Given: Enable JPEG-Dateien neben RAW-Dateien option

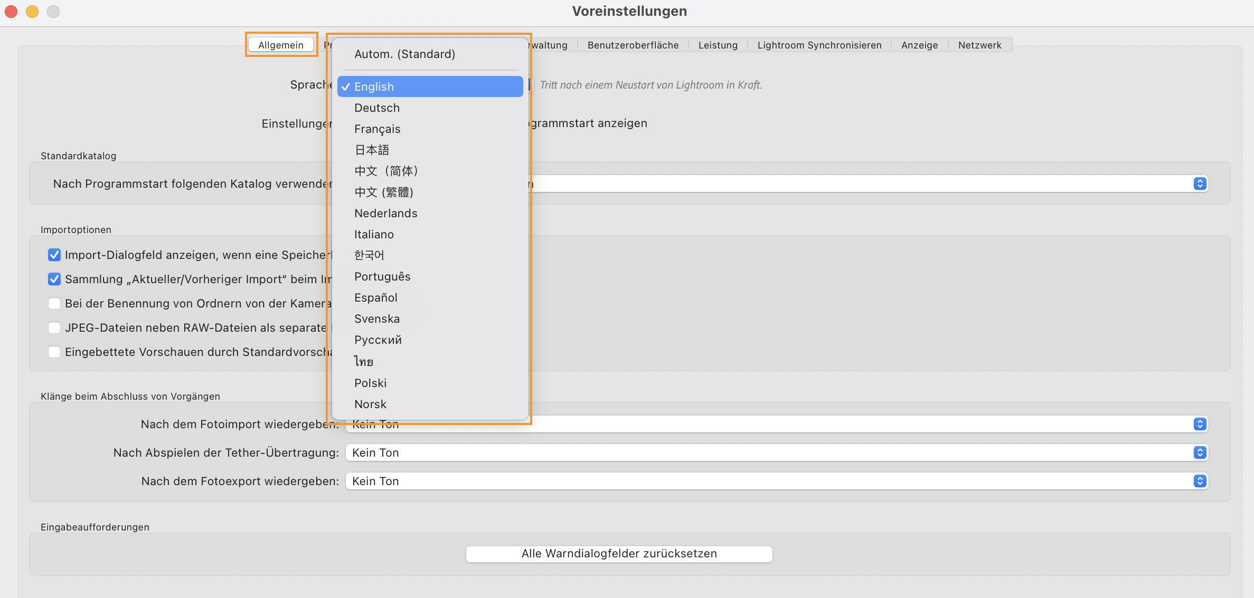Looking at the screenshot, I should [x=54, y=327].
